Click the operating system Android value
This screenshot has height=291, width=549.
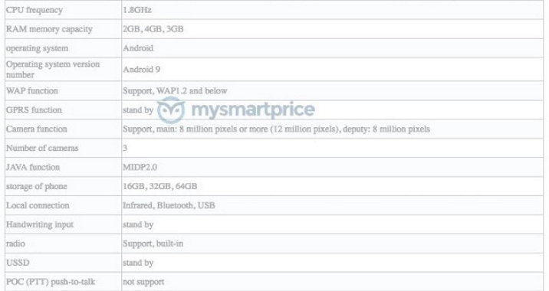pyautogui.click(x=138, y=48)
